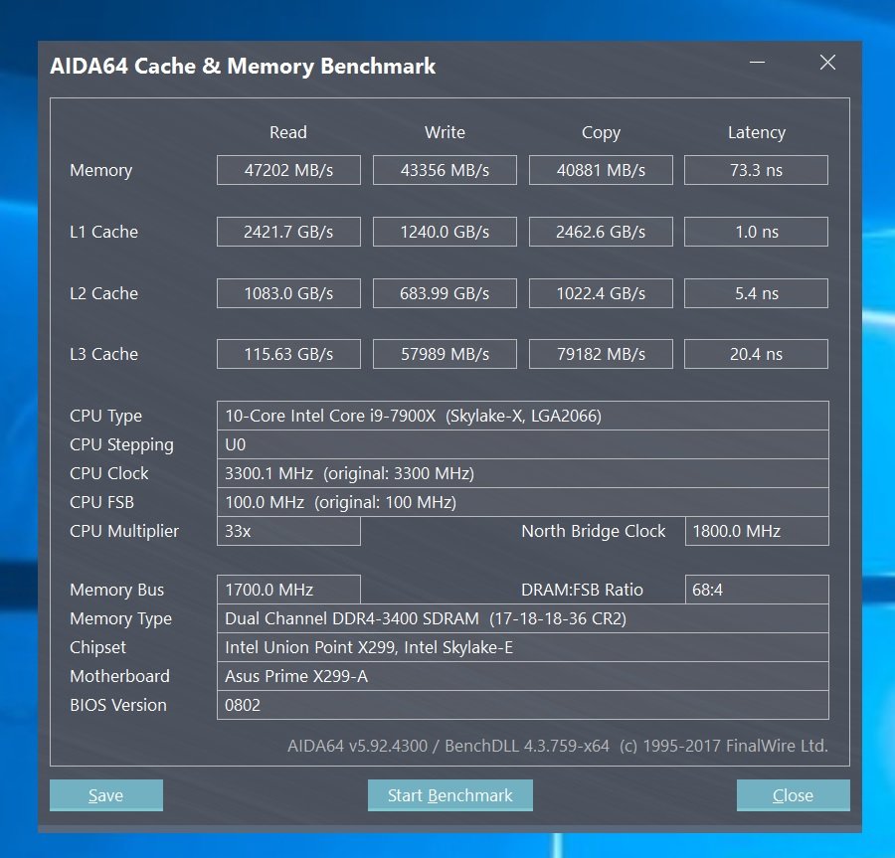Click the L1 Cache row label
The width and height of the screenshot is (895, 858).
103,232
